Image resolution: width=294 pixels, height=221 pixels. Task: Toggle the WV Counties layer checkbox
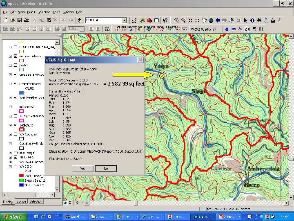tap(15, 134)
